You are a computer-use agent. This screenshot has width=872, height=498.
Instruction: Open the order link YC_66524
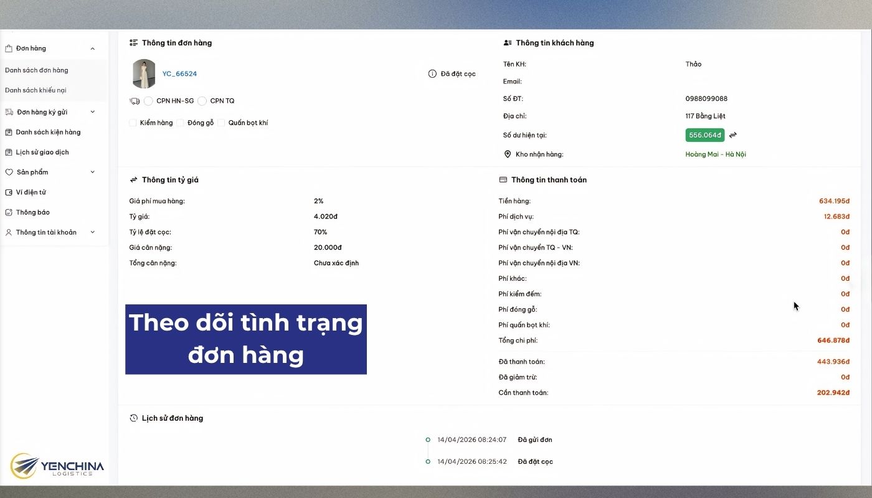pyautogui.click(x=179, y=73)
